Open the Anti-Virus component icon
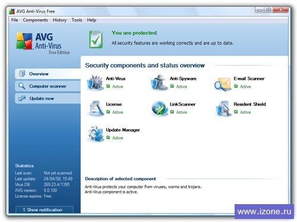This screenshot has height=222, width=297. tap(95, 83)
